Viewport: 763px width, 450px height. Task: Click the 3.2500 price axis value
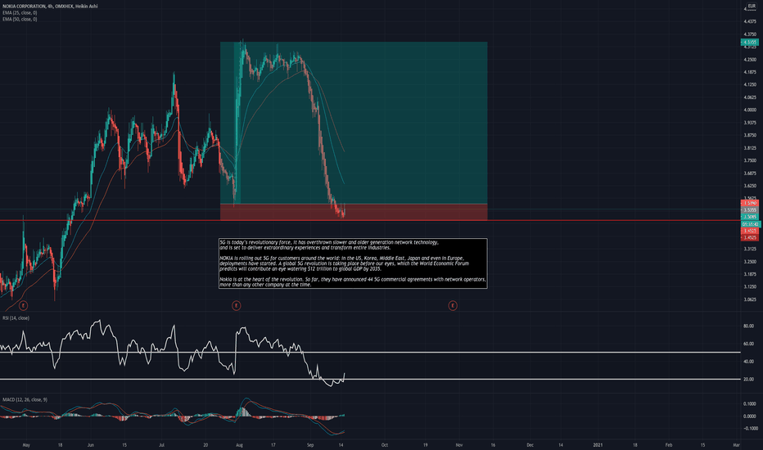coord(750,261)
